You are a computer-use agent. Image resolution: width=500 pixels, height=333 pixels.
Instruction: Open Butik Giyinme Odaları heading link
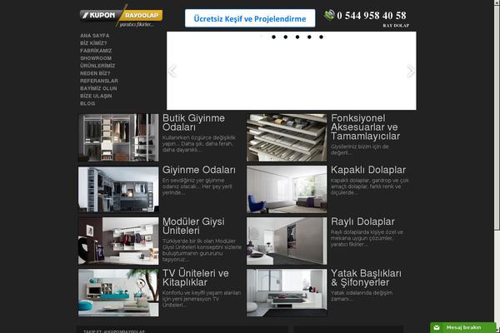(x=193, y=122)
